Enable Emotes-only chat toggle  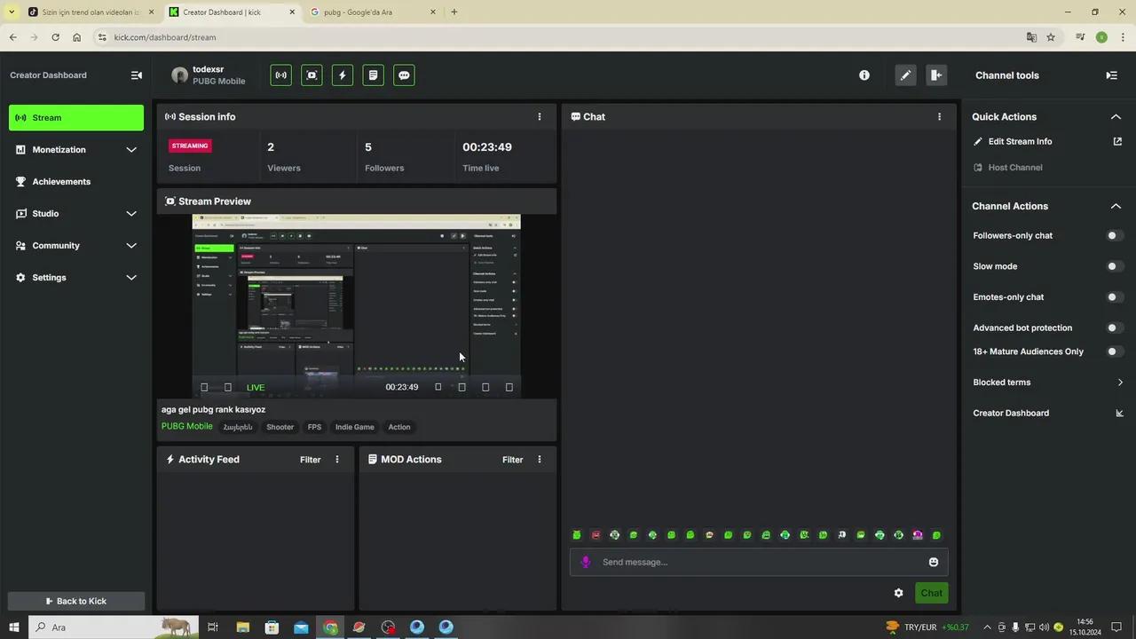[x=1114, y=297]
